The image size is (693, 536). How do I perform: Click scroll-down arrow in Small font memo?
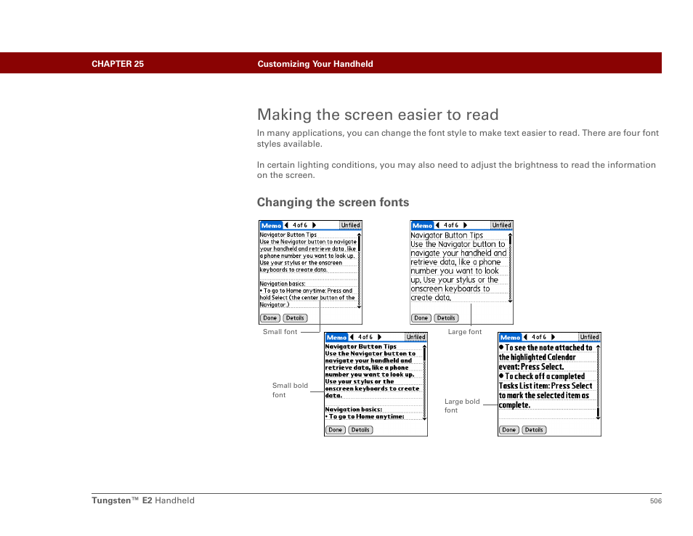359,306
